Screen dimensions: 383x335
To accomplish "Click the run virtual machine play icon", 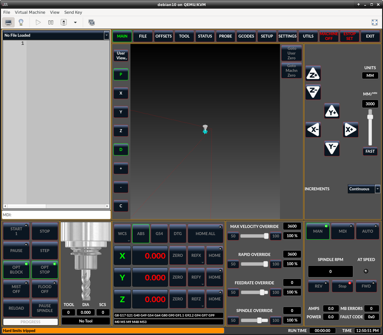I will click(x=38, y=22).
